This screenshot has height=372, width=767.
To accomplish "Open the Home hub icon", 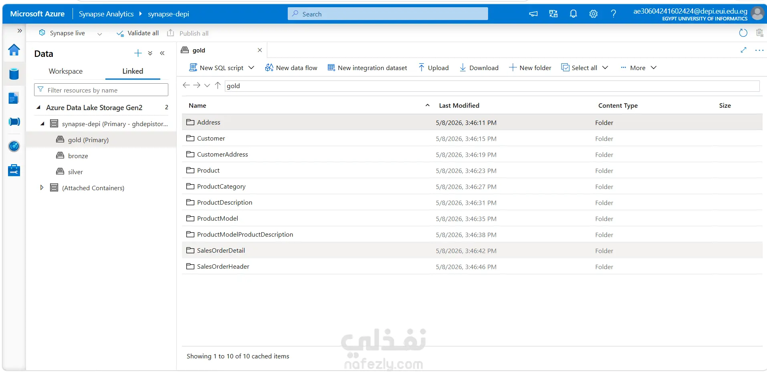I will pyautogui.click(x=14, y=50).
